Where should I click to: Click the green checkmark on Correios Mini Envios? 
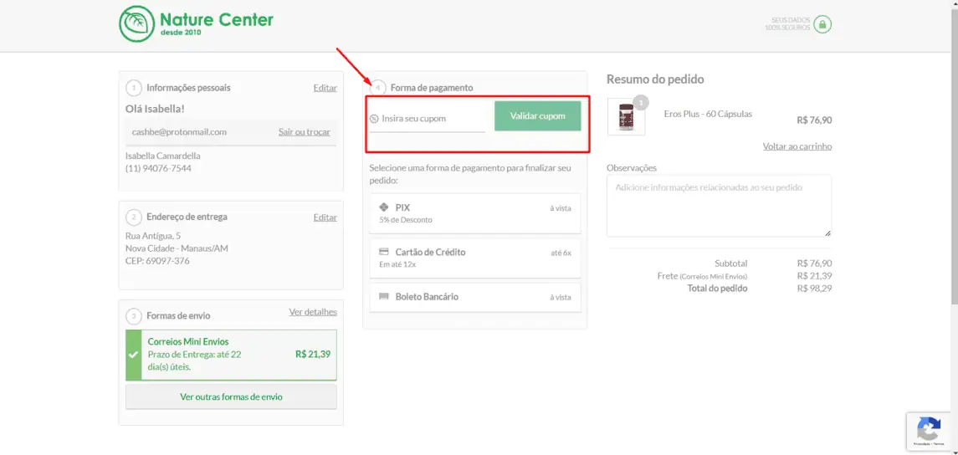tap(134, 355)
